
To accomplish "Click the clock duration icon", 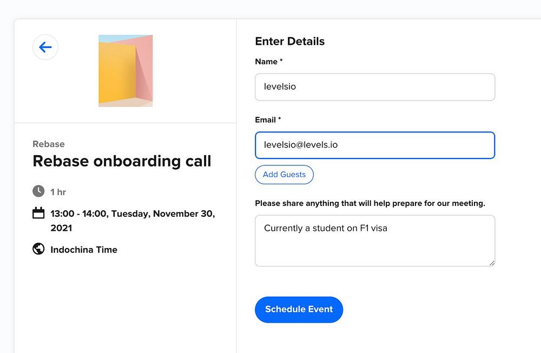I will (38, 191).
